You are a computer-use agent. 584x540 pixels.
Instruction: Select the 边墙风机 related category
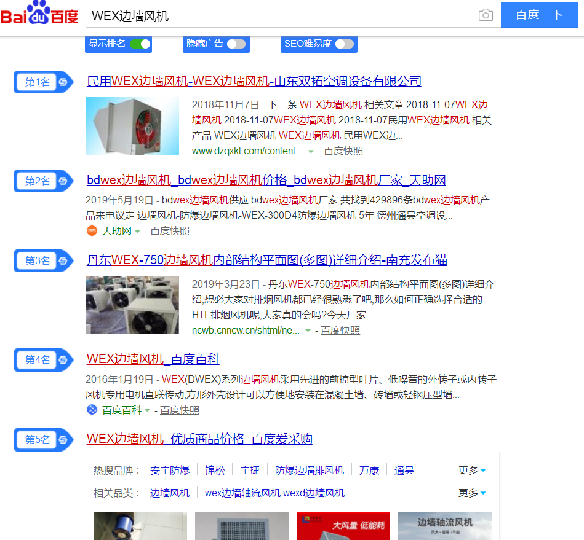(x=170, y=493)
